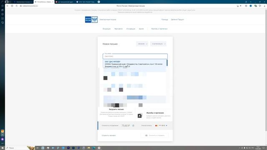Click the orange icon in browser sidebar
The height and width of the screenshot is (150, 267).
pos(3,131)
